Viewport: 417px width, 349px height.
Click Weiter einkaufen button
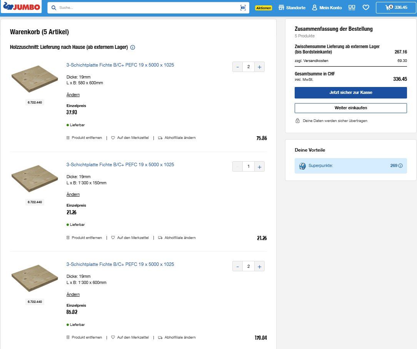350,108
